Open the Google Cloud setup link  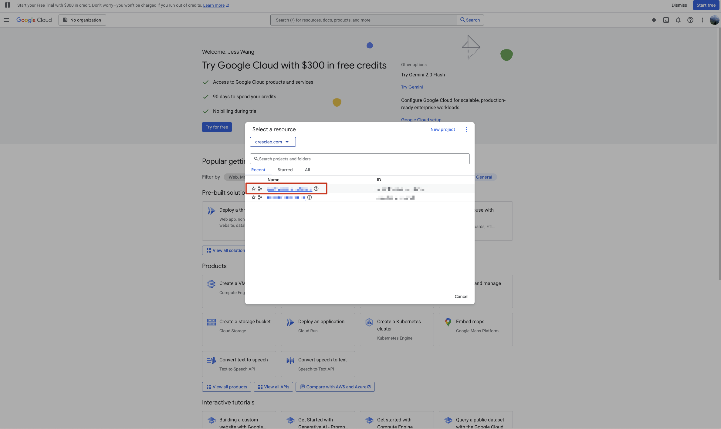[421, 120]
